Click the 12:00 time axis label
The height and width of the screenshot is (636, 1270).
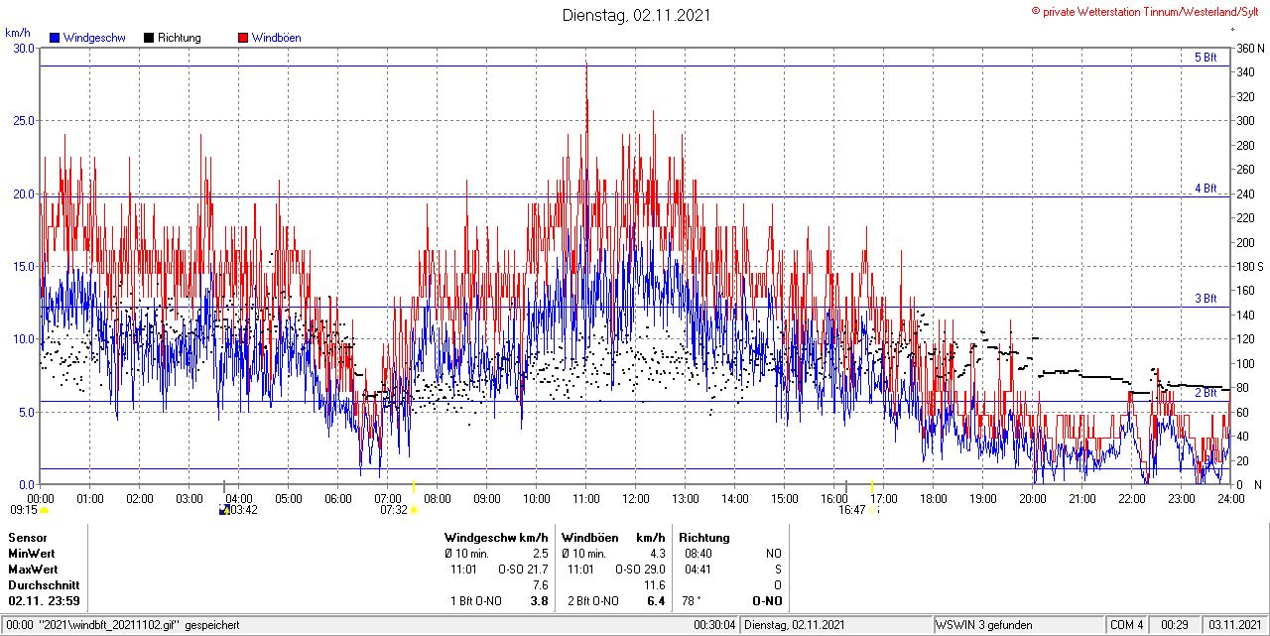[x=636, y=498]
